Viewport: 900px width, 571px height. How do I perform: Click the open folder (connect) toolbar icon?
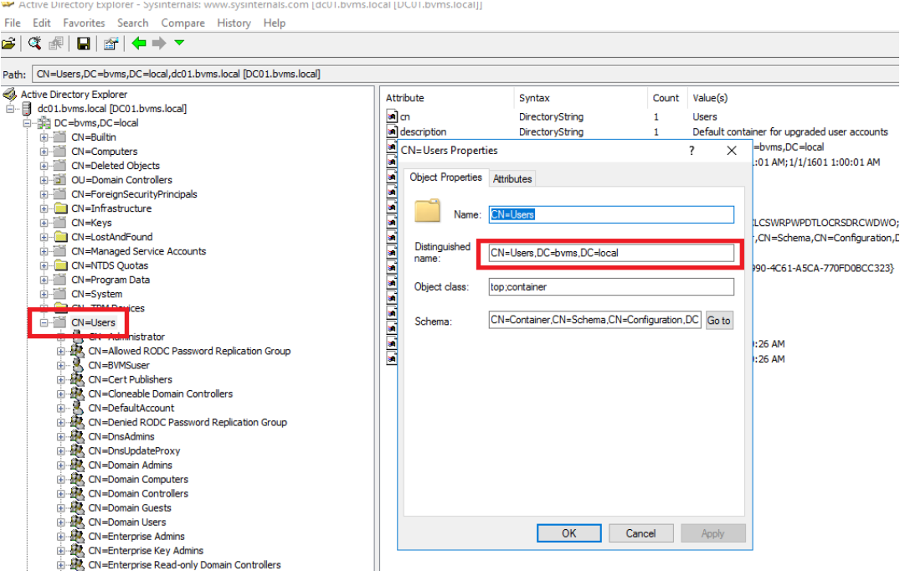click(x=9, y=44)
